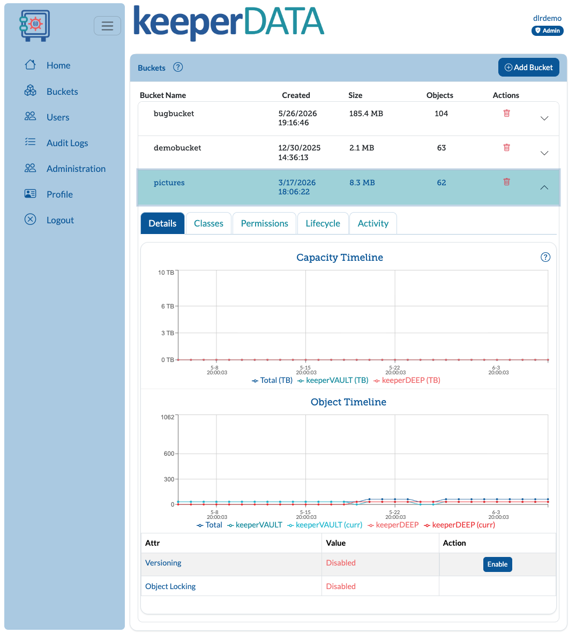The height and width of the screenshot is (633, 576).
Task: Open Buckets sidebar link
Action: click(x=62, y=92)
